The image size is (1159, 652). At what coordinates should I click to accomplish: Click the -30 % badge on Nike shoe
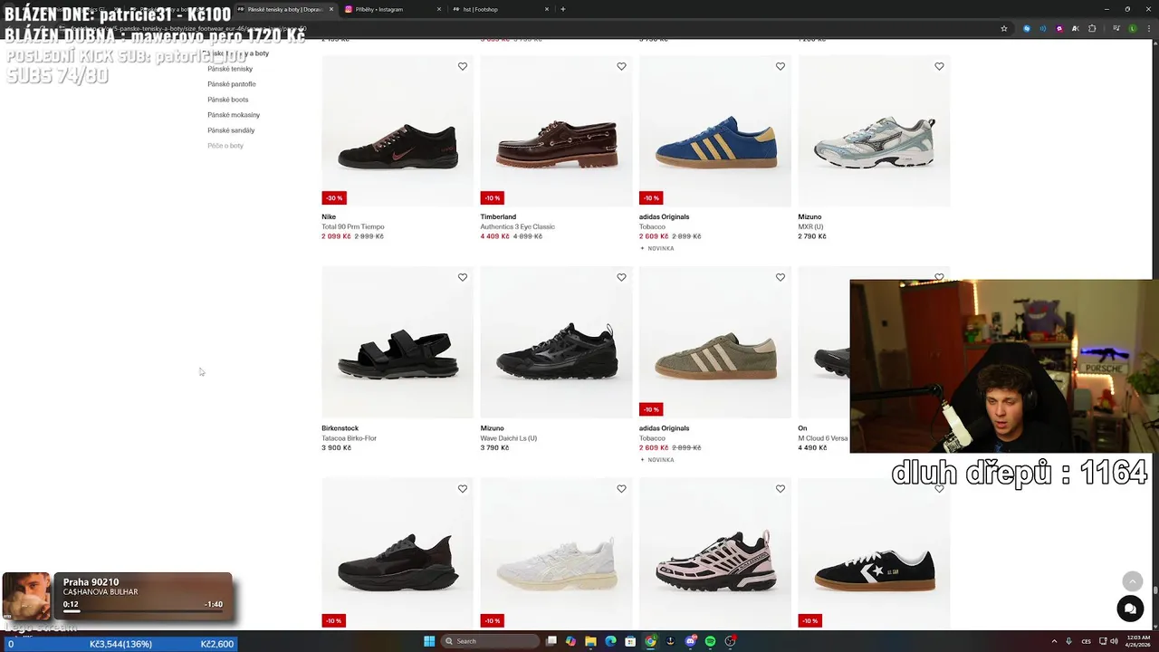coord(334,197)
